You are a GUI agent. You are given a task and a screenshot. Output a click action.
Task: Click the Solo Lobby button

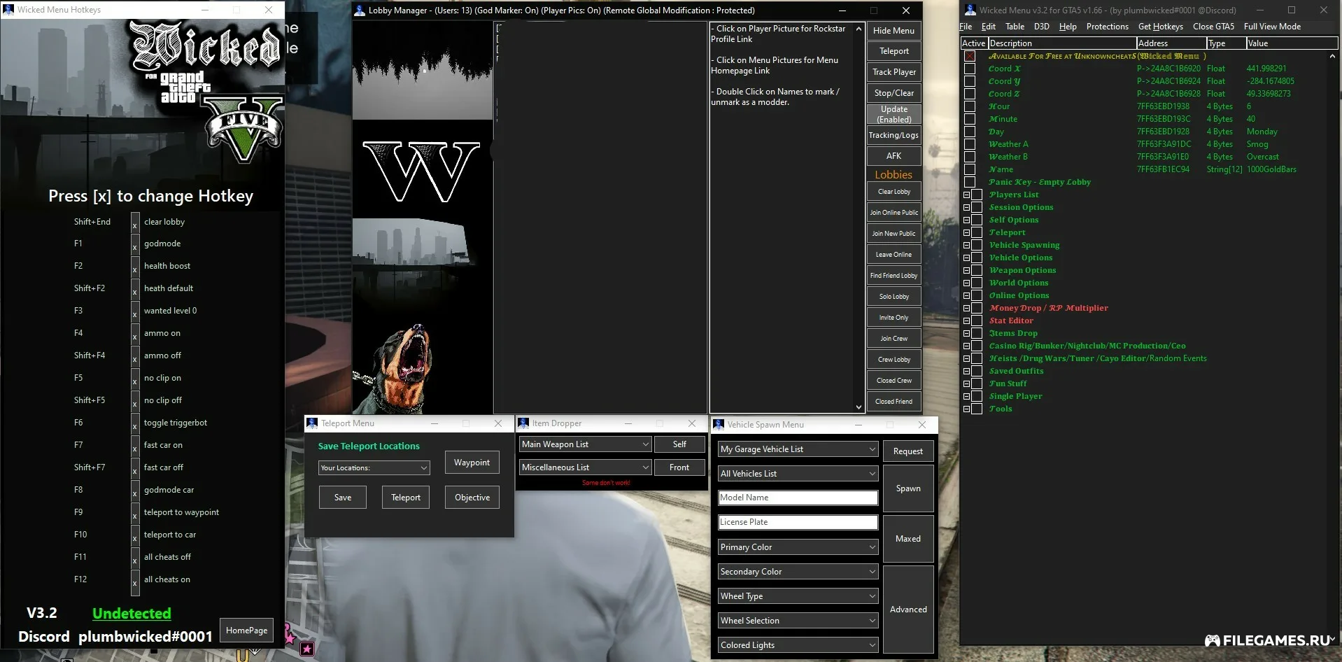894,297
